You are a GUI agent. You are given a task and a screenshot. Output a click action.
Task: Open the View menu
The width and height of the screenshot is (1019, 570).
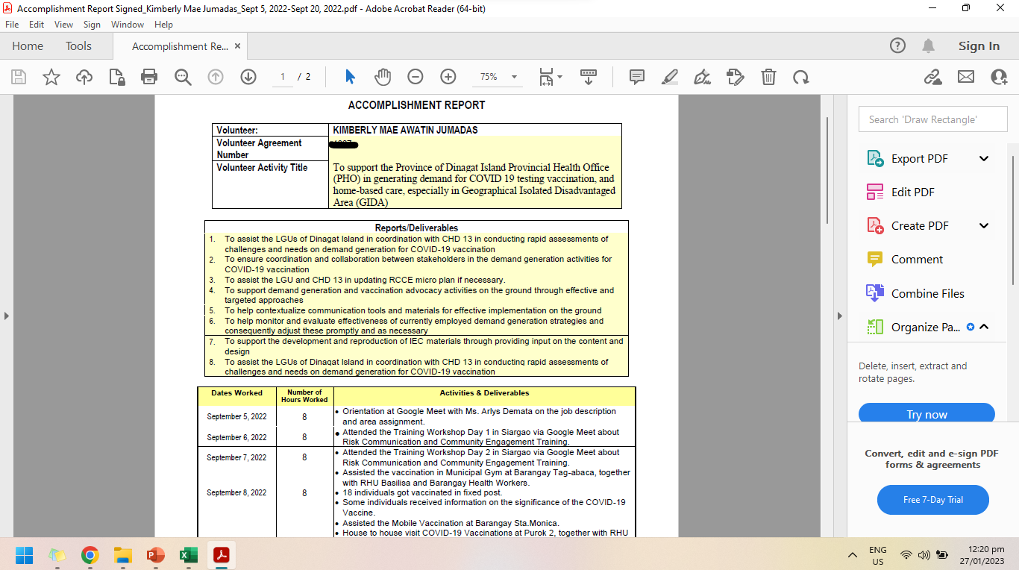coord(63,25)
